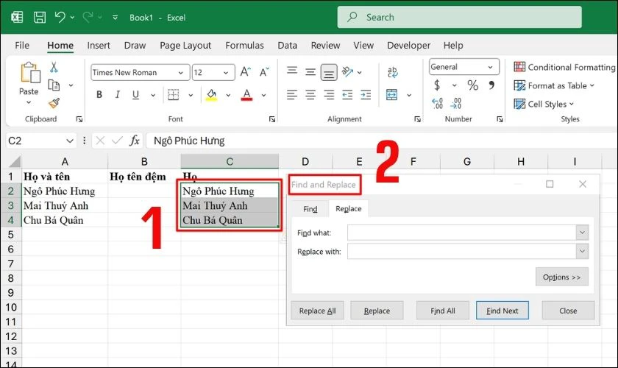Viewport: 618px width, 368px height.
Task: Click the Redo arrow icon
Action: pyautogui.click(x=88, y=17)
